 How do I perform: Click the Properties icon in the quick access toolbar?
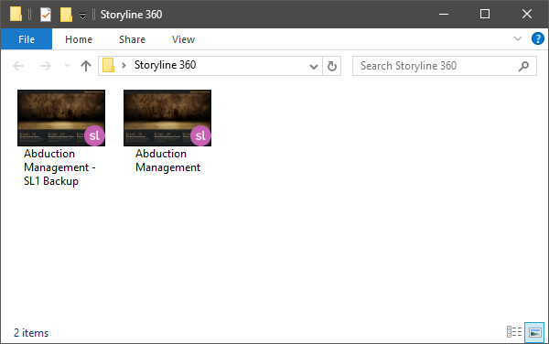click(x=46, y=15)
